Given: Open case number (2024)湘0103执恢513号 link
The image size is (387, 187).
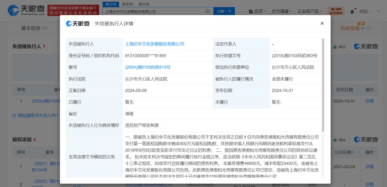Looking at the screenshot, I should click(147, 67).
